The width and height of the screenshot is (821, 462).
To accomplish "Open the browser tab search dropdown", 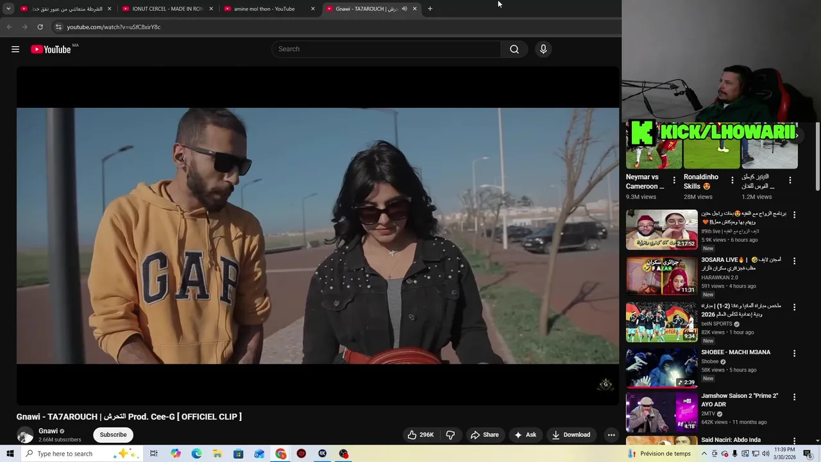I will [8, 9].
